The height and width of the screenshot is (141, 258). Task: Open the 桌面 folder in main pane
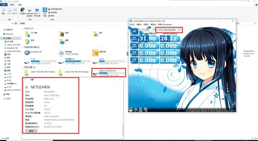62,41
